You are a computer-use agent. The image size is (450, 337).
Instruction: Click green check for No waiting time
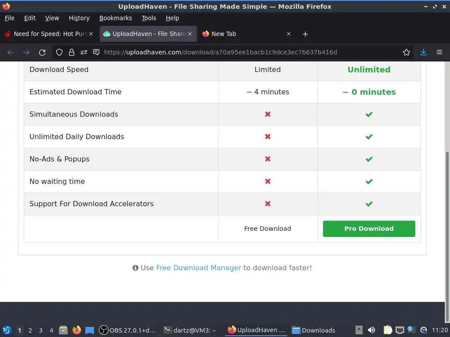coord(369,181)
